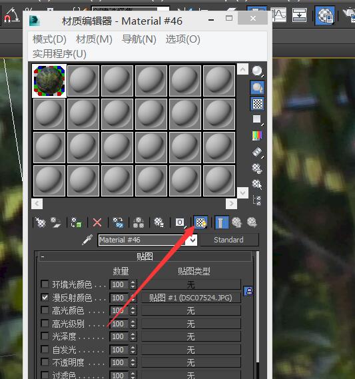The width and height of the screenshot is (355, 379).
Task: Enable the 环境光颜色 map checkbox
Action: click(x=45, y=284)
